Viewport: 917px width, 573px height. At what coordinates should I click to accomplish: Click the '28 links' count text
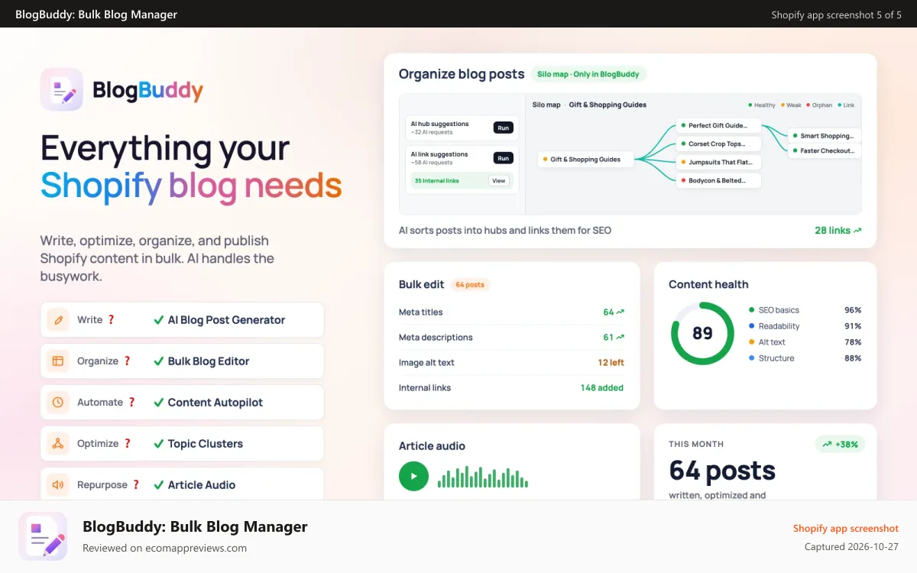[x=832, y=230]
